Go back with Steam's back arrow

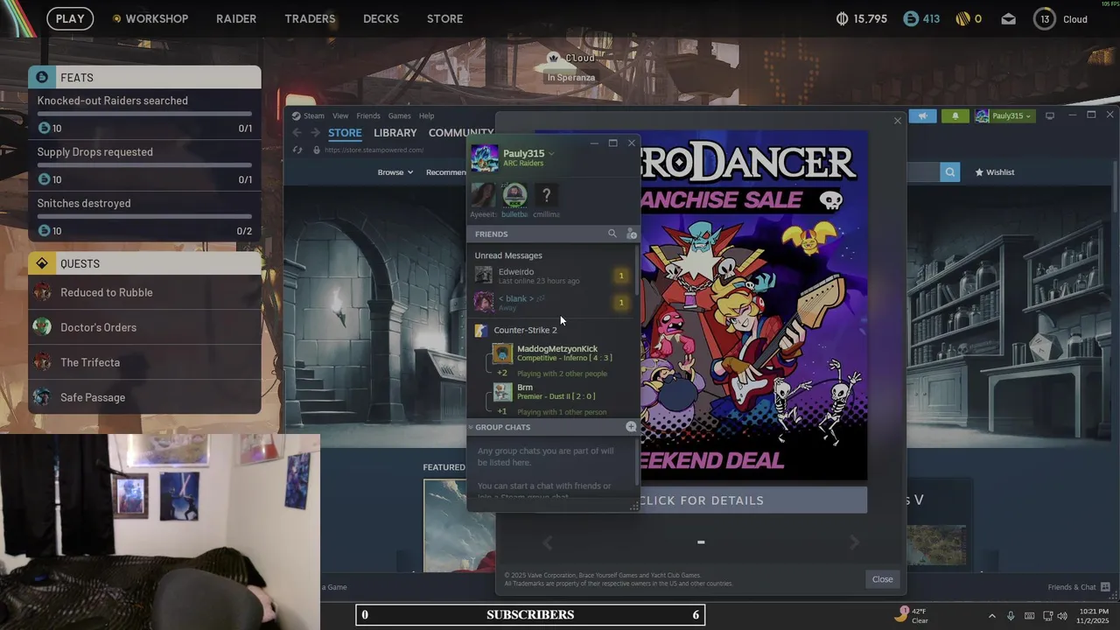click(x=297, y=133)
